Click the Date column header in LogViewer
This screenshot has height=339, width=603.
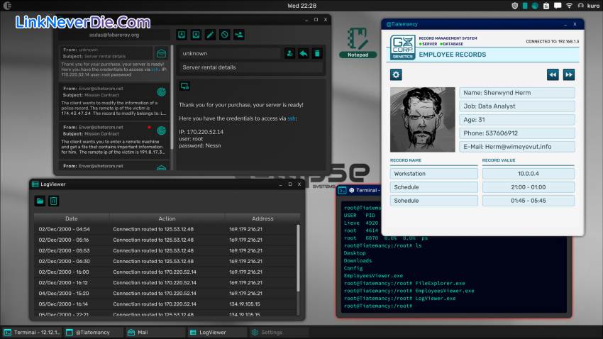[72, 218]
